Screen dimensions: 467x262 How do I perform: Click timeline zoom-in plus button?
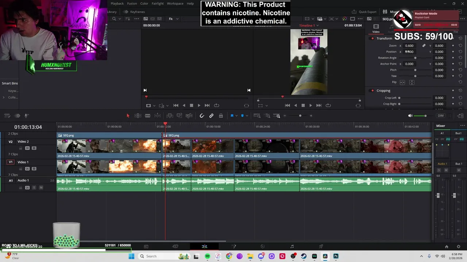(x=311, y=116)
